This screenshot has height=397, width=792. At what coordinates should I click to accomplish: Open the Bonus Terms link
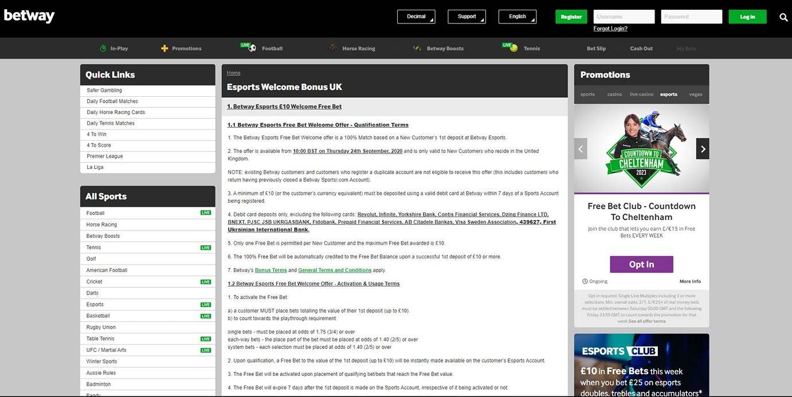[270, 270]
